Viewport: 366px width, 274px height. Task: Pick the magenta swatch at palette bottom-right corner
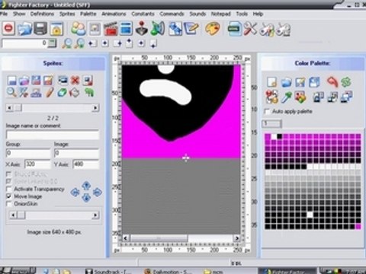pos(358,226)
